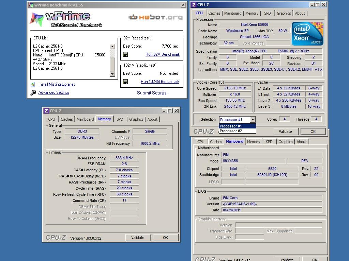Click the CPU-Z title bar icon in the Memory window

(x=46, y=111)
